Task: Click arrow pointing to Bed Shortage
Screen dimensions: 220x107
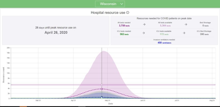Action: (x=186, y=24)
